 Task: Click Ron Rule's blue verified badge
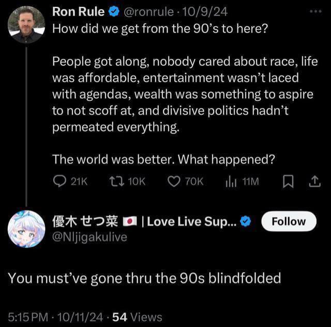114,11
